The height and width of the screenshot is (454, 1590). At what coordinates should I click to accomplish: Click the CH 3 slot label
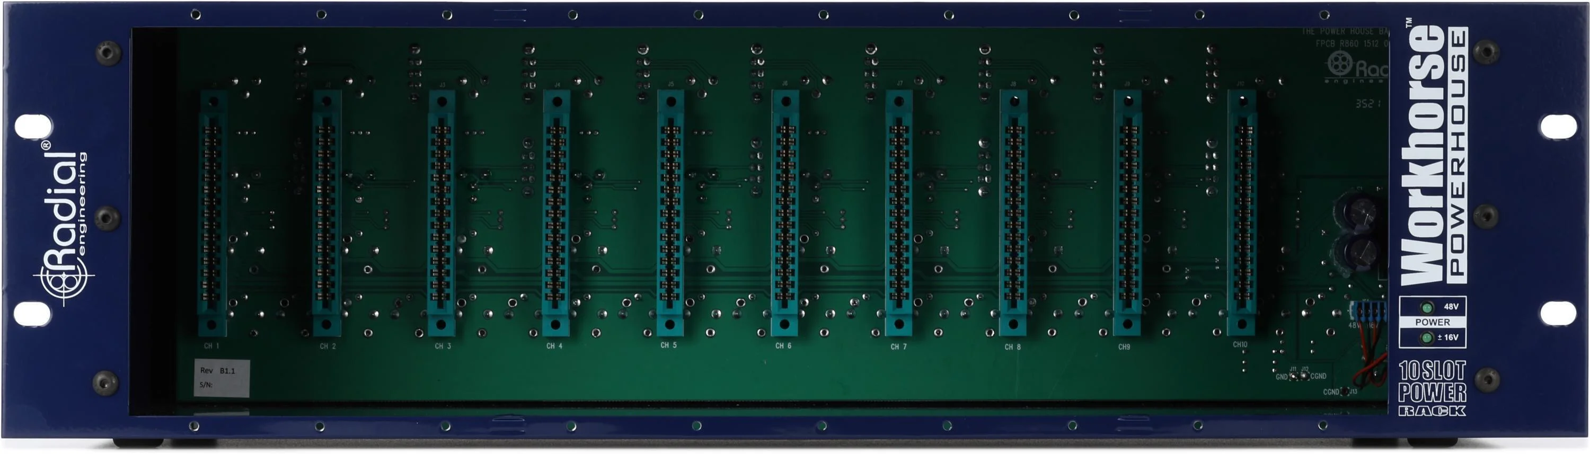443,346
